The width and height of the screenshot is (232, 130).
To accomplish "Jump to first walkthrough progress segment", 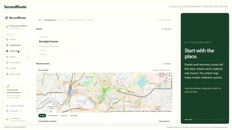I will pos(186,120).
